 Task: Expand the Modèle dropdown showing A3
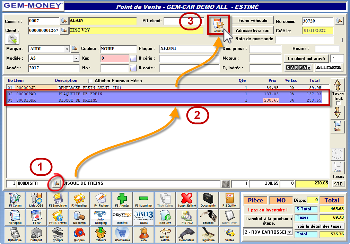pyautogui.click(x=76, y=59)
